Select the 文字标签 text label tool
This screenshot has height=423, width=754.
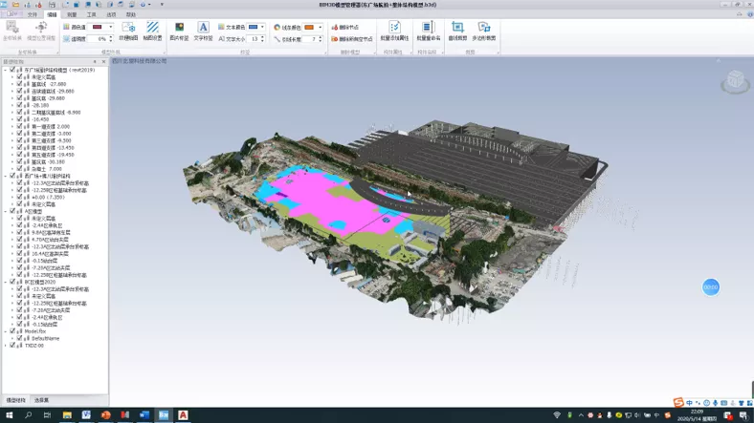(203, 31)
